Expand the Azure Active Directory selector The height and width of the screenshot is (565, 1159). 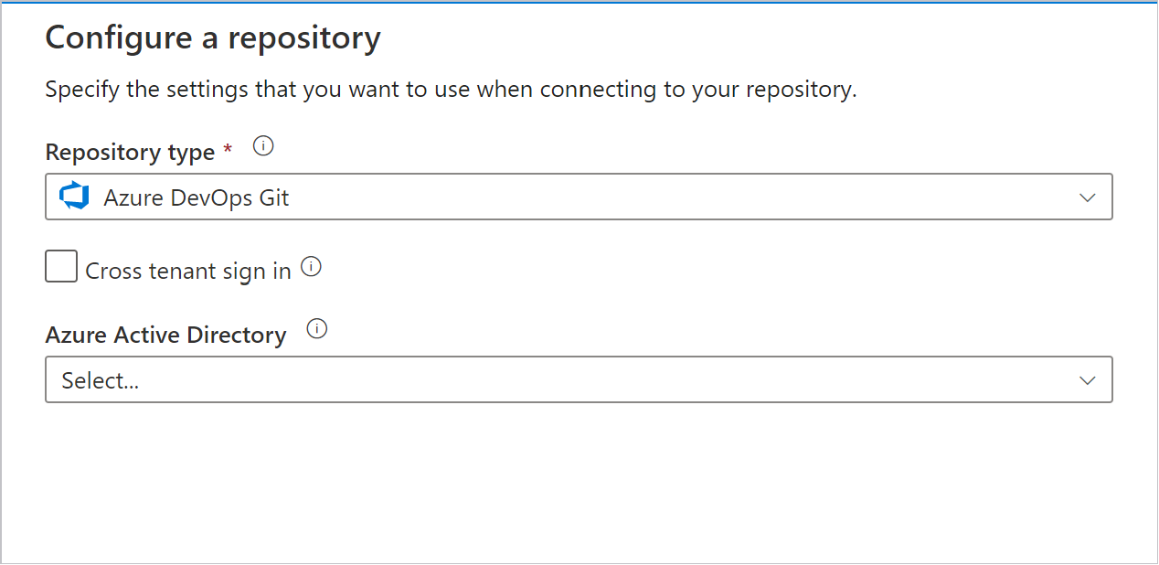pyautogui.click(x=579, y=379)
